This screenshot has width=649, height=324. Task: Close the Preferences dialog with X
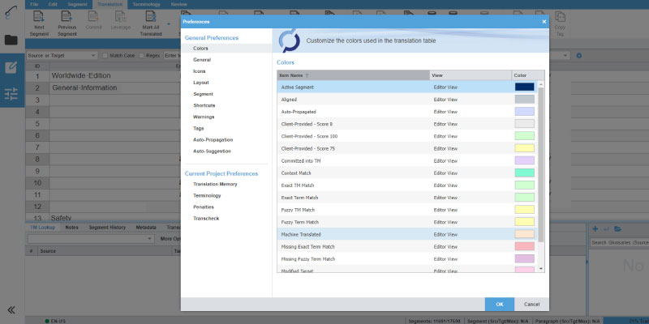544,22
